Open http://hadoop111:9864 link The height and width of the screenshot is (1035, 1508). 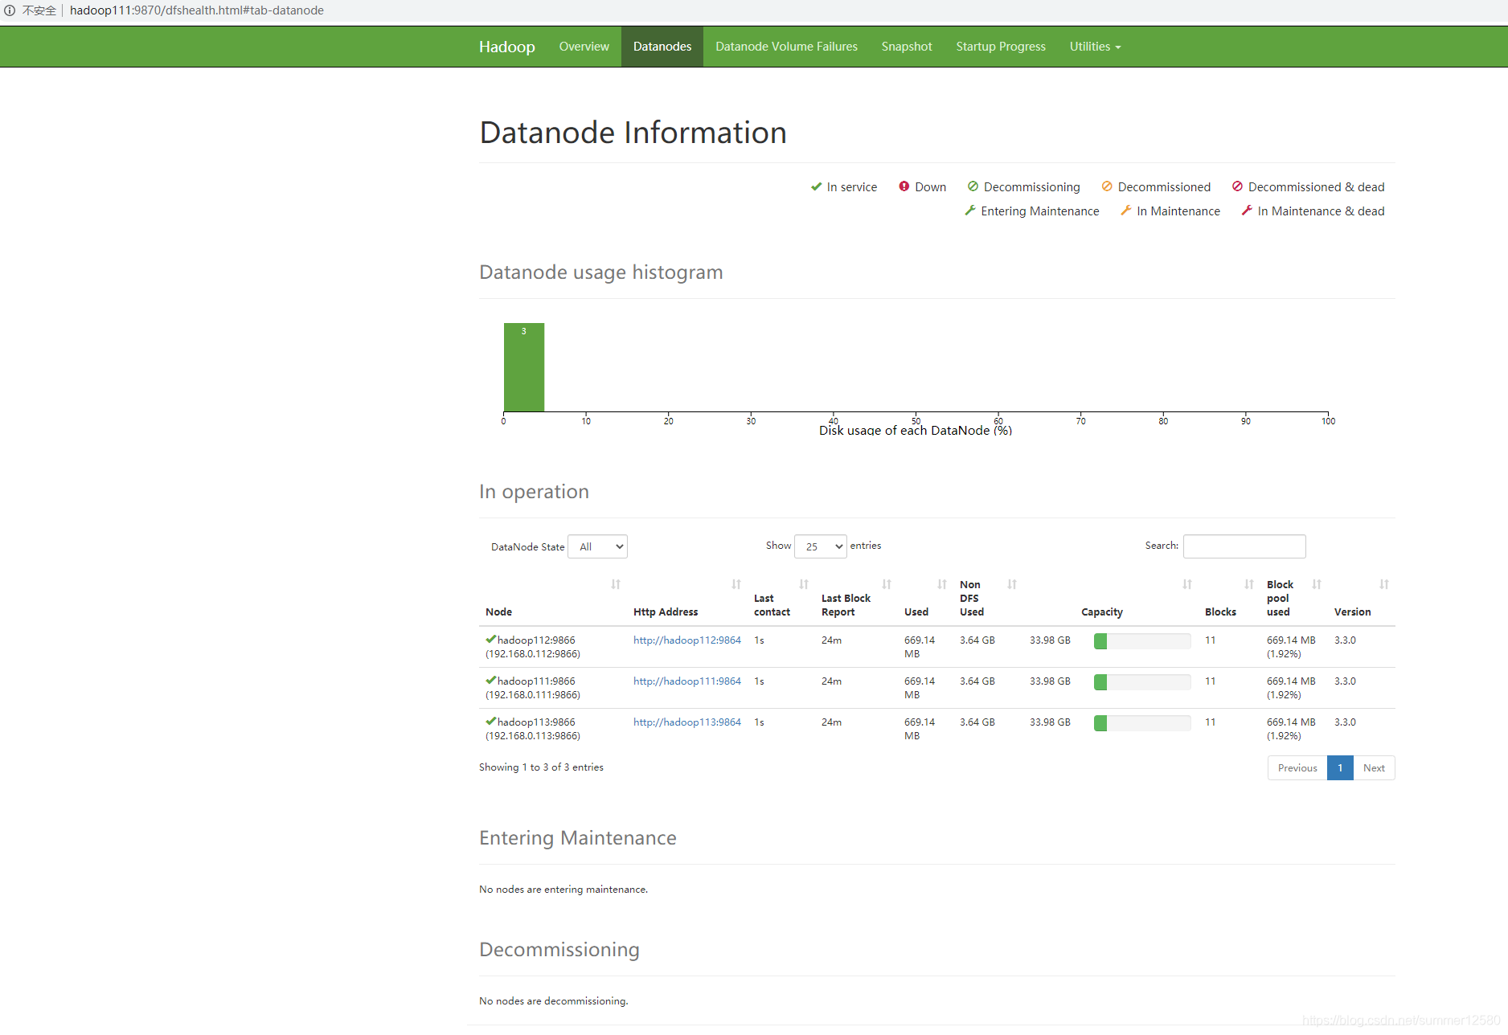coord(686,681)
